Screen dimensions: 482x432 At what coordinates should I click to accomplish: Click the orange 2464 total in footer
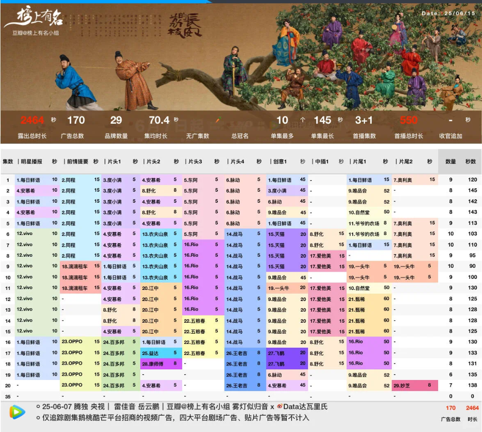pos(472,408)
